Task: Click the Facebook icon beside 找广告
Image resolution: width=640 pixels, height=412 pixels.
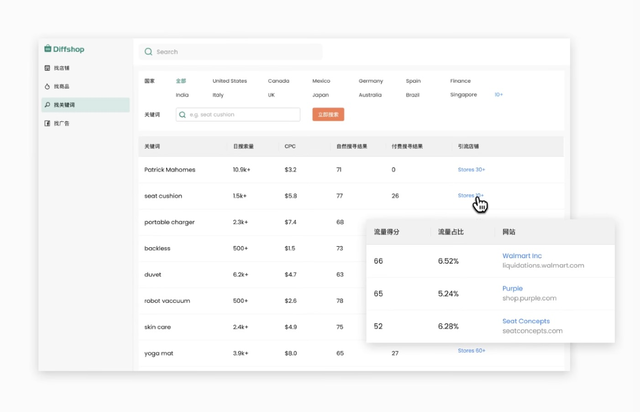Action: [x=47, y=123]
